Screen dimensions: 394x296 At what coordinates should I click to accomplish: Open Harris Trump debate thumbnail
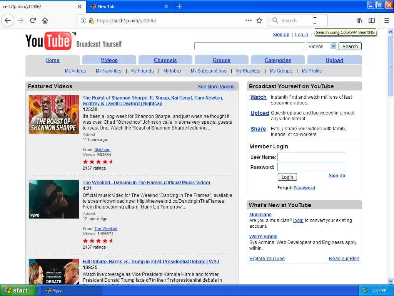click(54, 272)
